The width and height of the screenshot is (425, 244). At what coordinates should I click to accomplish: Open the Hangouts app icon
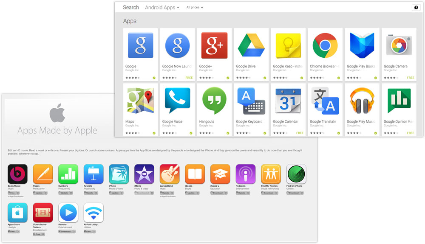[214, 101]
